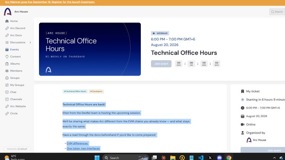Click the Arc House organizer logo
285x160 pixels.
[249, 140]
